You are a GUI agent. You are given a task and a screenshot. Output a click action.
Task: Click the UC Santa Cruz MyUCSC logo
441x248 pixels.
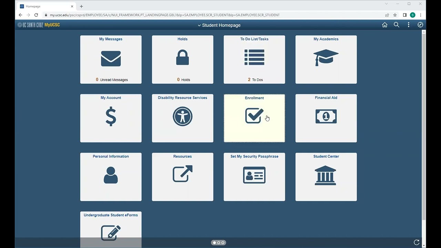tap(39, 25)
